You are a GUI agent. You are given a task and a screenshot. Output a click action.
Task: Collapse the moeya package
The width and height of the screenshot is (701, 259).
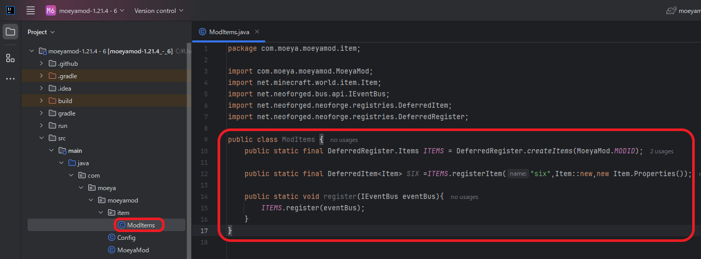[x=81, y=188]
